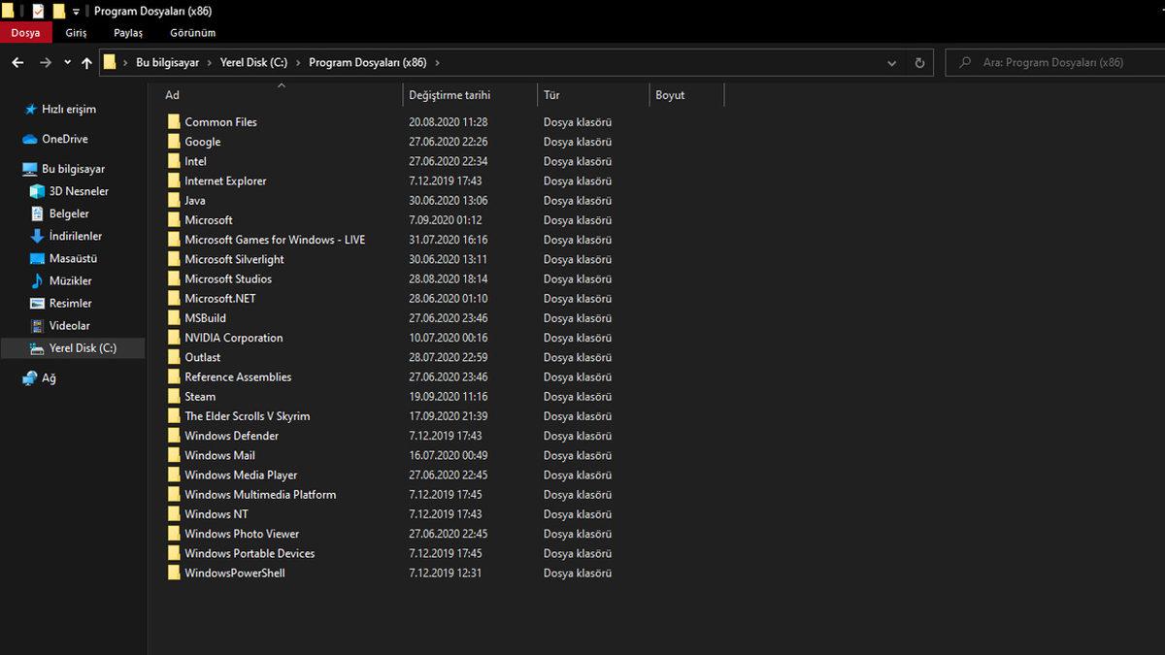Open OneDrive from the sidebar icon

(29, 139)
